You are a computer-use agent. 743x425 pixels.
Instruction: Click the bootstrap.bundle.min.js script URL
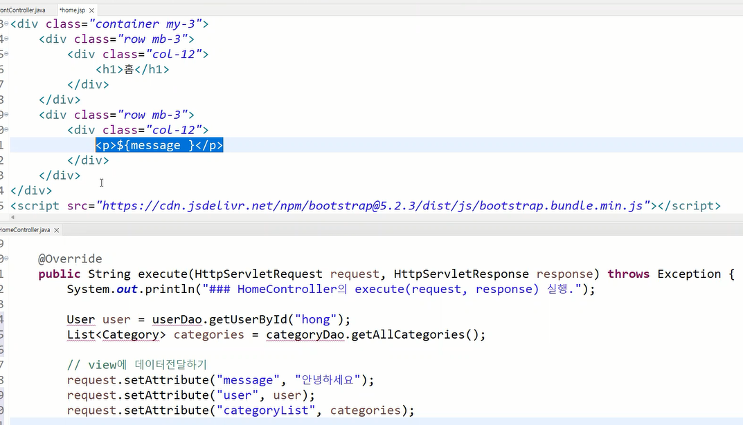(x=373, y=206)
